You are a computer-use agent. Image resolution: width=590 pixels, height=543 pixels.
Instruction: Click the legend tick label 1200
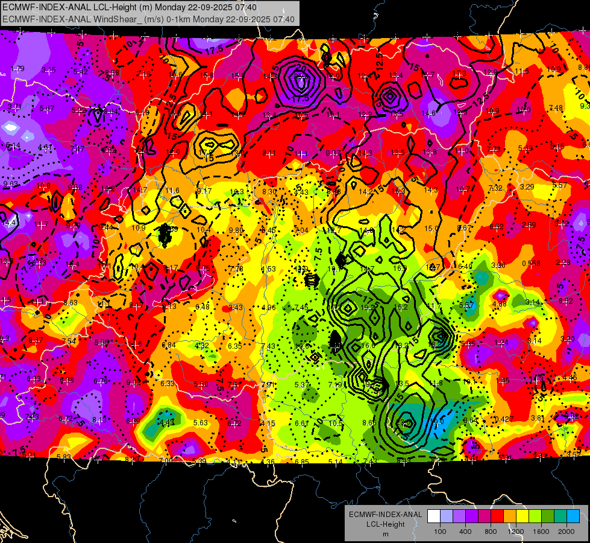516,532
